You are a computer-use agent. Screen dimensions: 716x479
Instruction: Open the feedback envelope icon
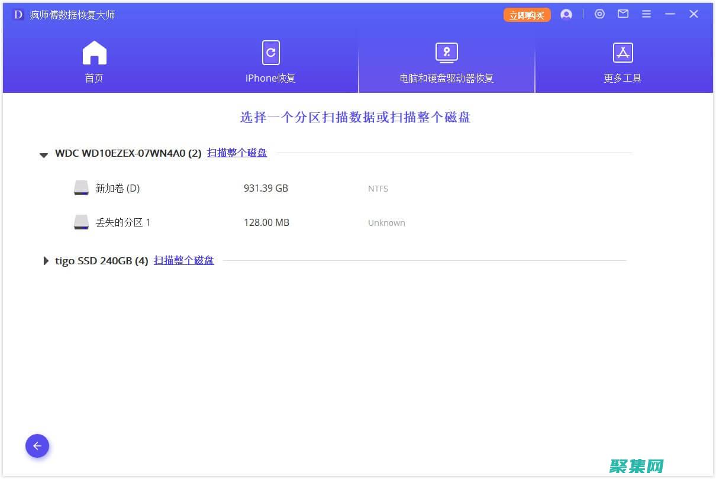pos(623,14)
